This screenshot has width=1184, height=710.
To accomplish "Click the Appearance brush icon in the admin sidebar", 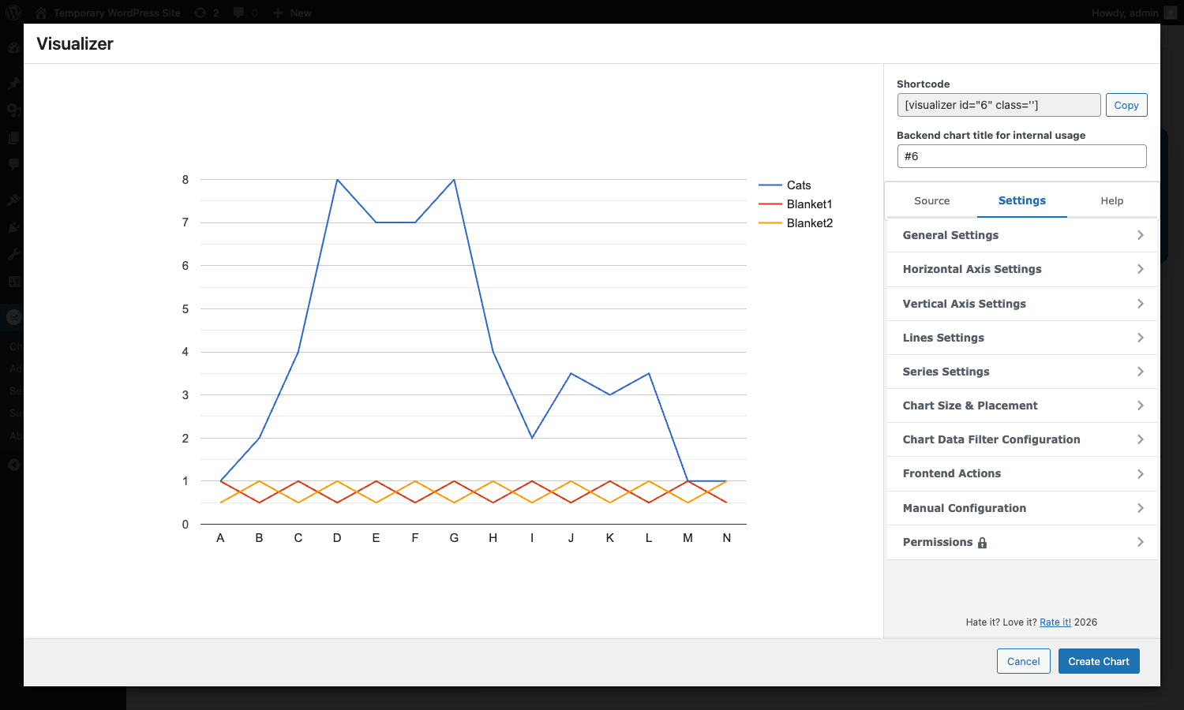I will click(x=13, y=200).
